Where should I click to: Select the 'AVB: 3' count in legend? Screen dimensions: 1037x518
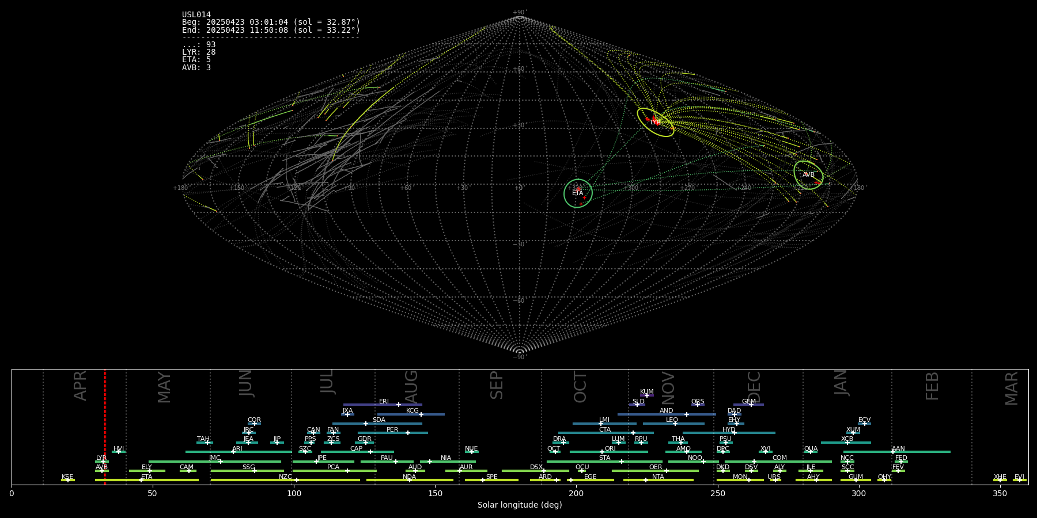[196, 68]
